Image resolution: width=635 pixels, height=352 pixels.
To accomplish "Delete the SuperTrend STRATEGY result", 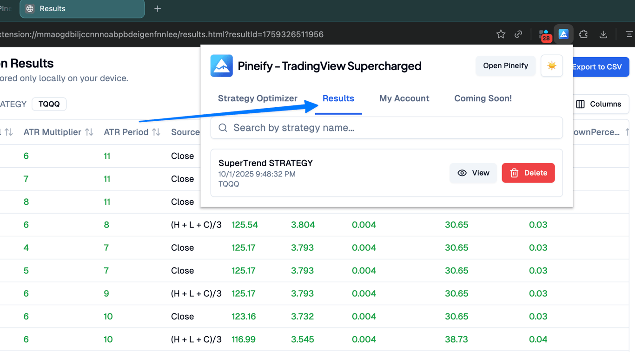I will tap(528, 173).
